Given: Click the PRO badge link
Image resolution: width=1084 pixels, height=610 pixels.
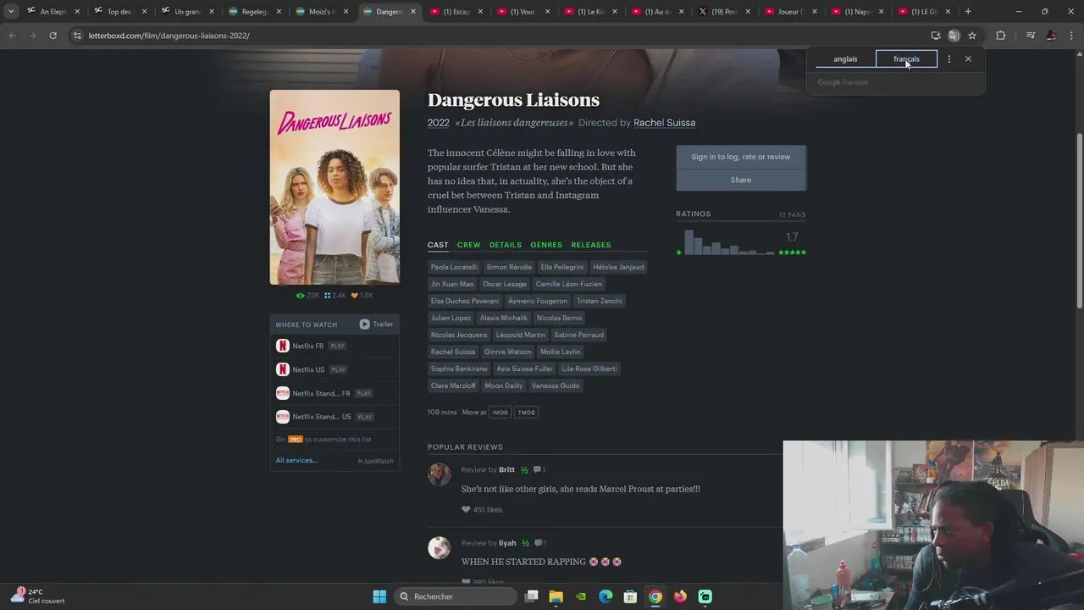Looking at the screenshot, I should [295, 440].
